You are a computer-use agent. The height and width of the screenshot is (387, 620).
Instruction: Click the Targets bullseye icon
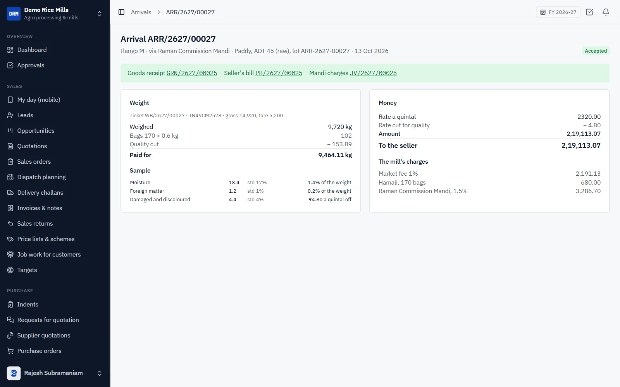pos(10,270)
